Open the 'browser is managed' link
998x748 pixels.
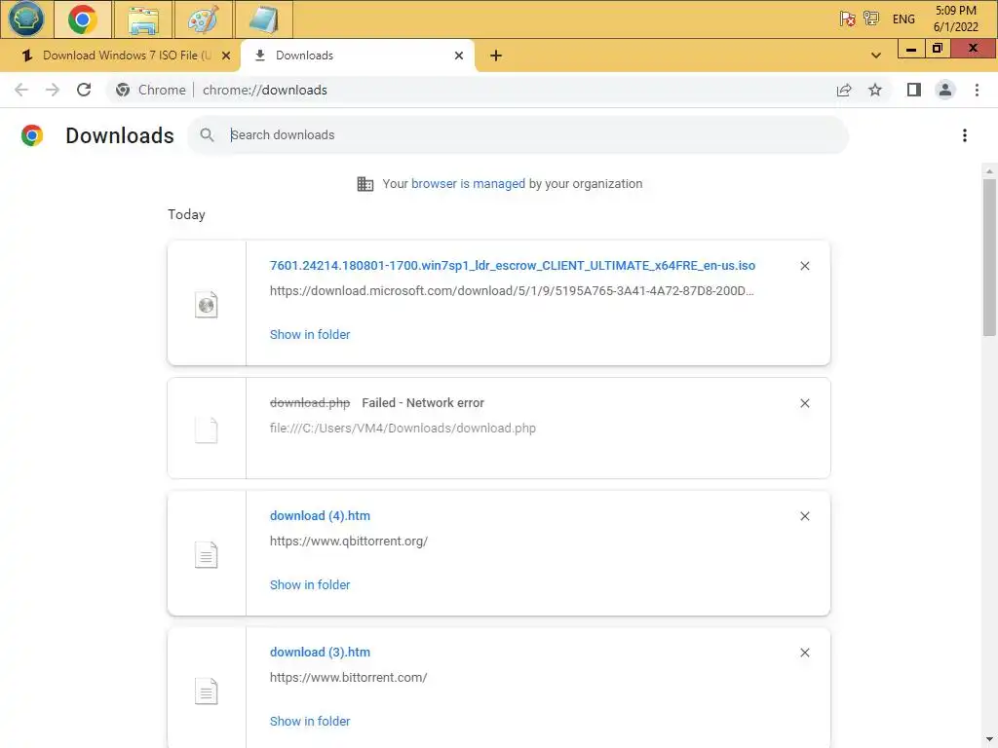[468, 183]
